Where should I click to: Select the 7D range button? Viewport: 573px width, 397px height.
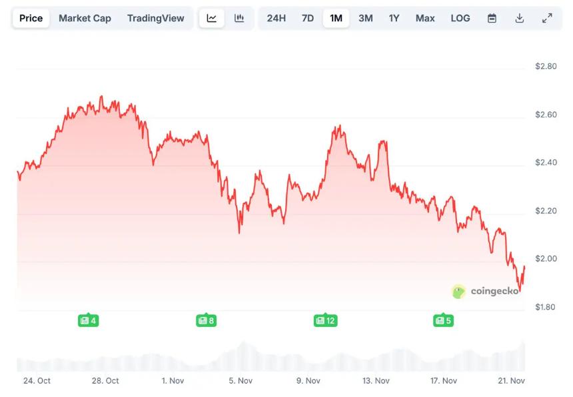307,18
